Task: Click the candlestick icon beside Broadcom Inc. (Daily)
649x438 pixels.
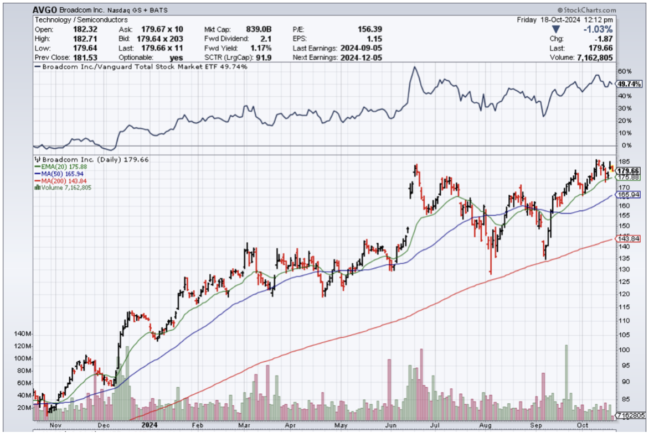Action: (38, 159)
